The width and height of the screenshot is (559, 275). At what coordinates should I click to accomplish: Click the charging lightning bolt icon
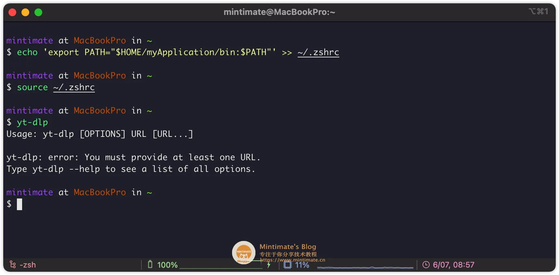point(269,265)
